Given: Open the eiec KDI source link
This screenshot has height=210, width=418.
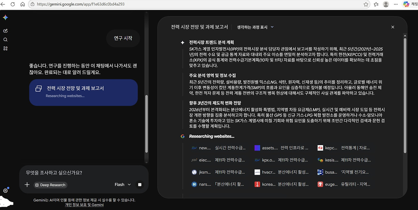Looking at the screenshot, I should (218, 160).
